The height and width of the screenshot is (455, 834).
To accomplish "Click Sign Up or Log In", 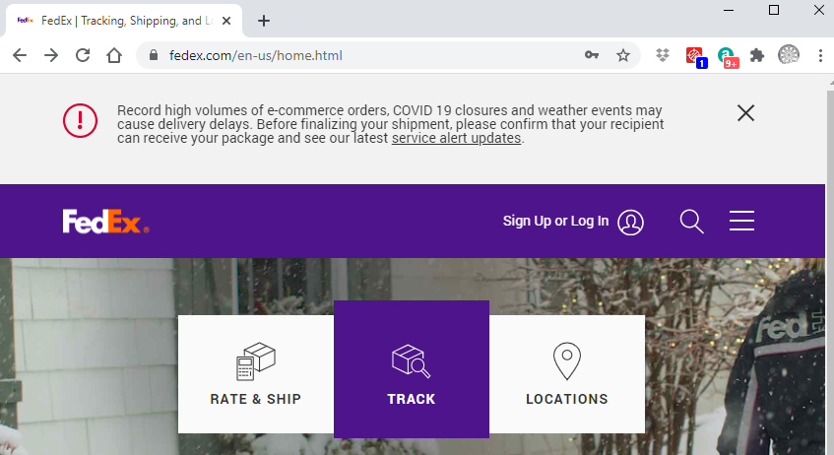I will point(555,222).
